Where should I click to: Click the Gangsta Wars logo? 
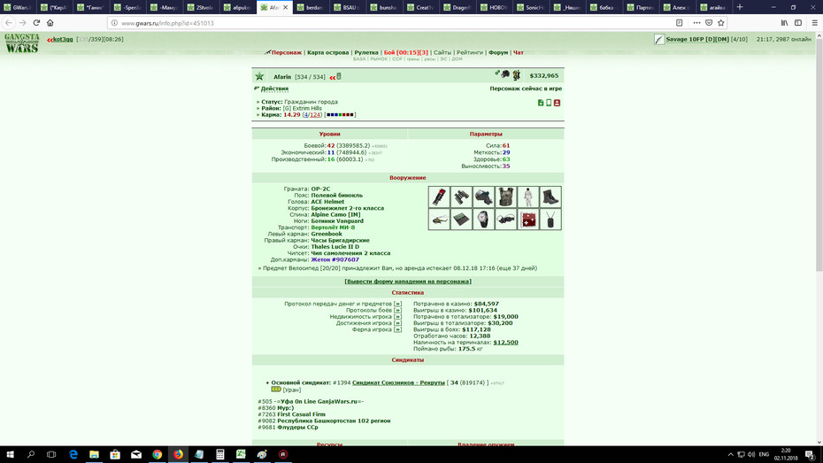click(x=22, y=43)
